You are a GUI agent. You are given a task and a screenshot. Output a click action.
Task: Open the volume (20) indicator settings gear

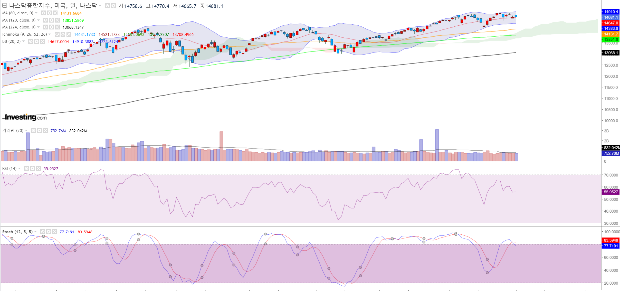(x=39, y=131)
